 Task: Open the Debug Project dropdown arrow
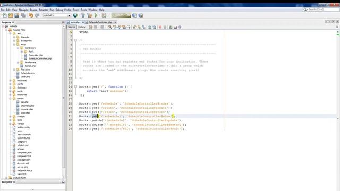(x=108, y=15)
